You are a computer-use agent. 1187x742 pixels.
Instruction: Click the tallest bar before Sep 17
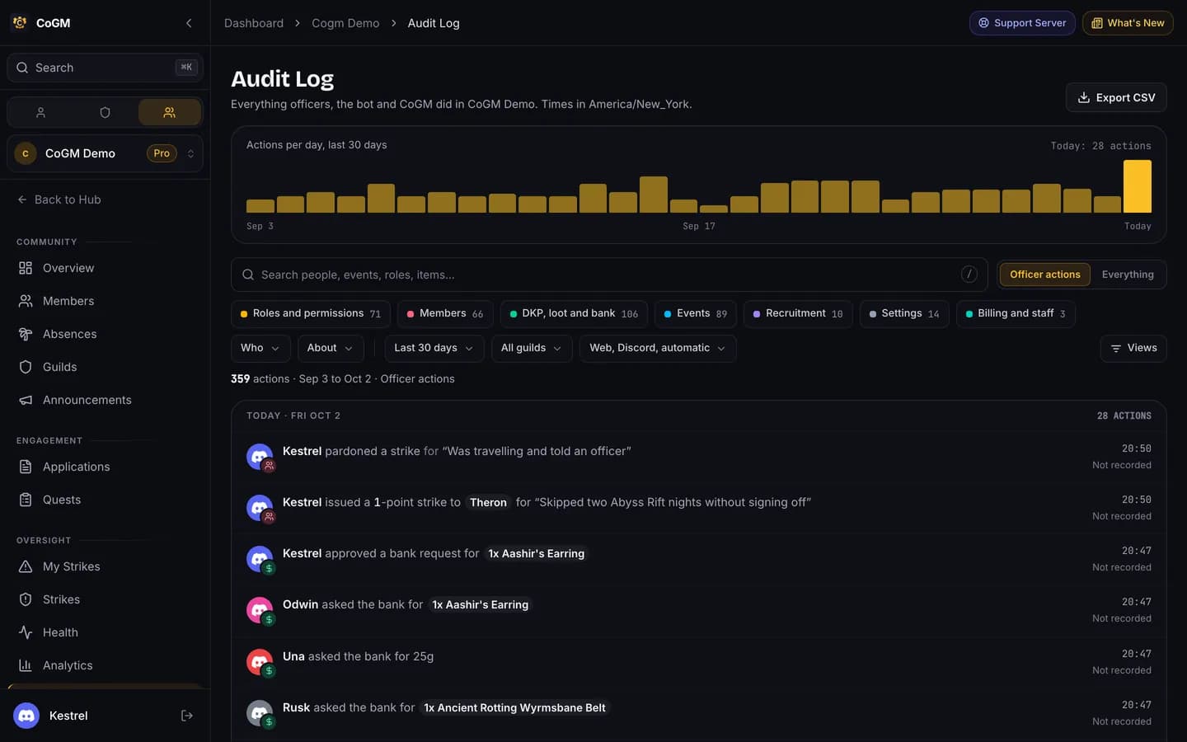[654, 195]
